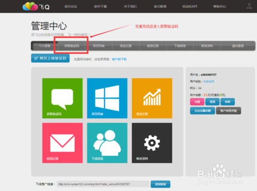Switch to the 短信记录 tab

pos(153,46)
